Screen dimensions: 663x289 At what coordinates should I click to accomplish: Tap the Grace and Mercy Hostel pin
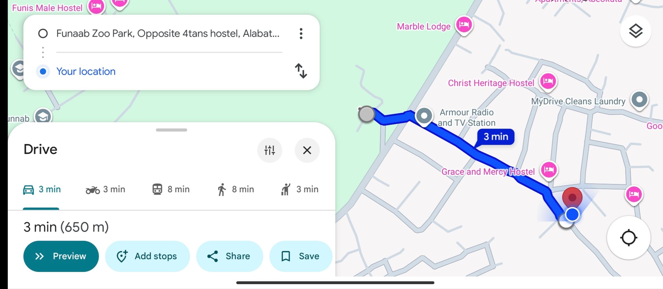click(549, 170)
